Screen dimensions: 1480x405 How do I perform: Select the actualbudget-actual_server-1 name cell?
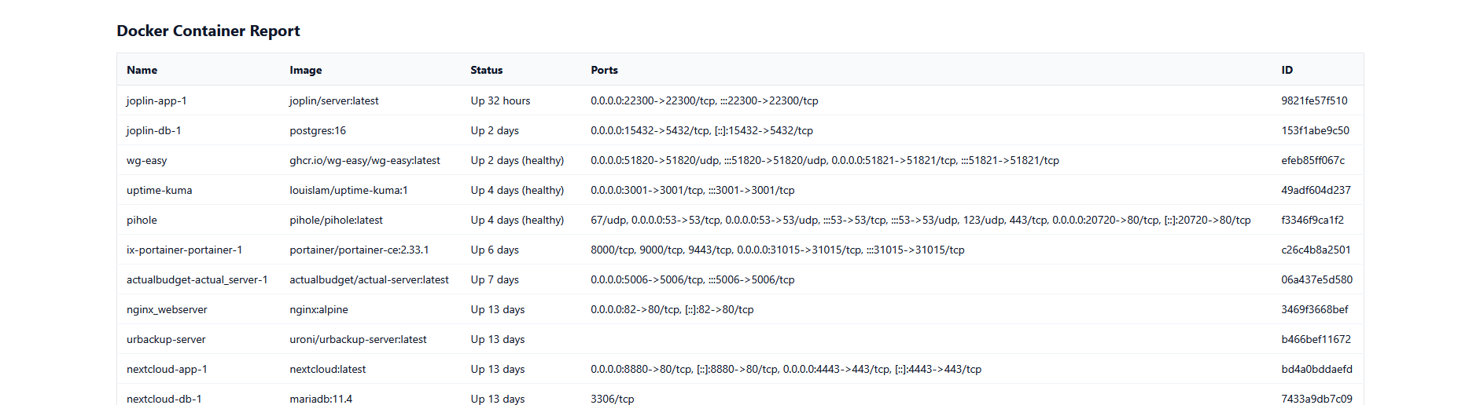[197, 279]
